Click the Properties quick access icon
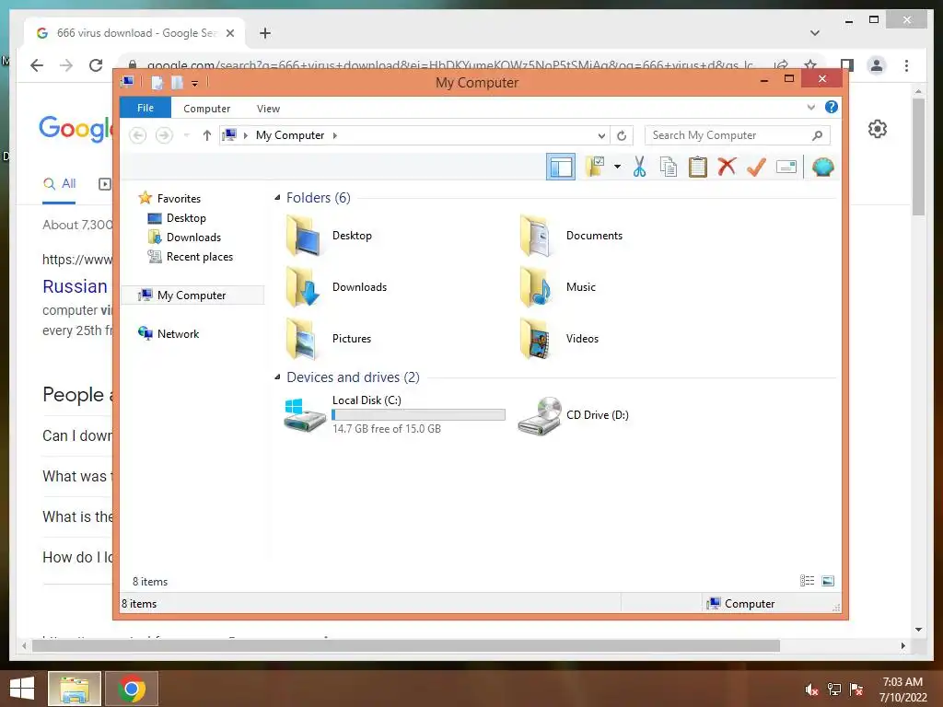 tap(157, 82)
